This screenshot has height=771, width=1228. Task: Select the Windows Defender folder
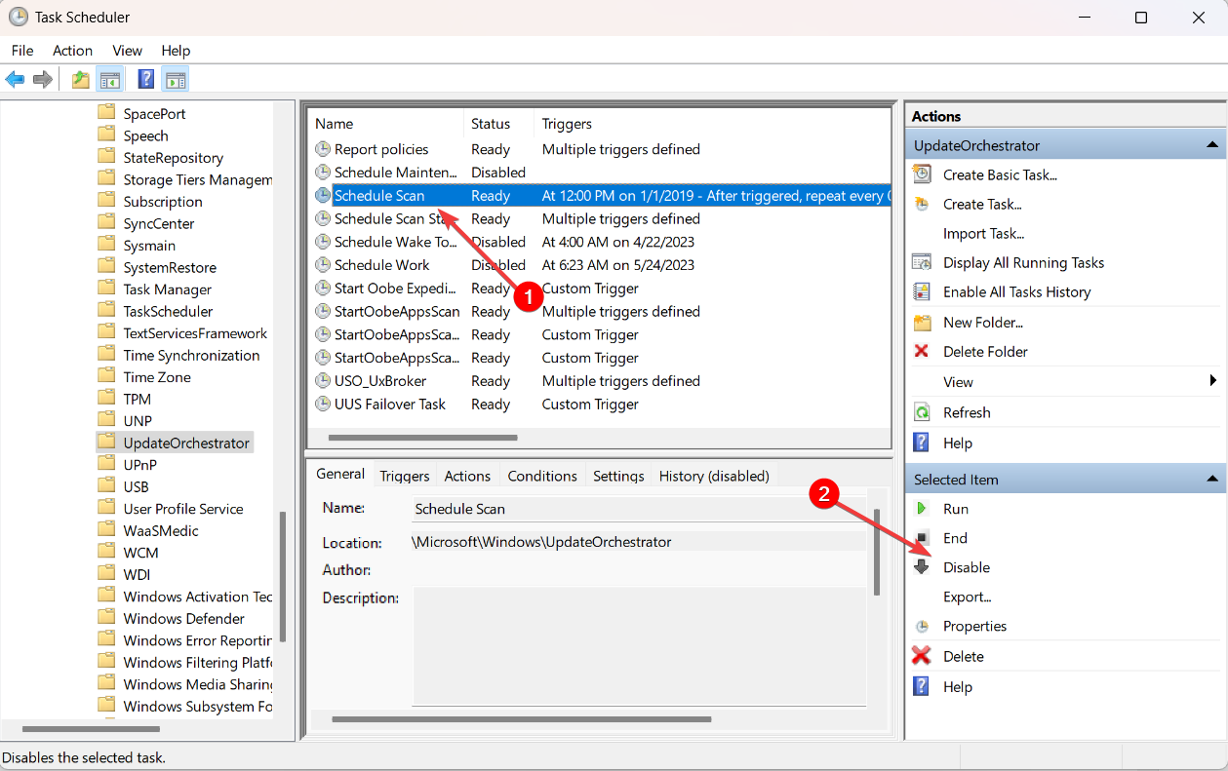pos(184,618)
